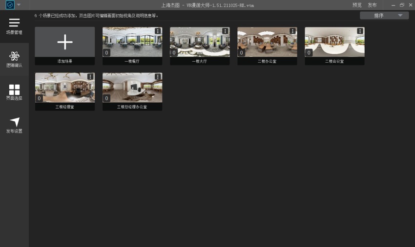The width and height of the screenshot is (415, 247).
Task: Open the options menu for 三楼经理室 scene
Action: (90, 77)
